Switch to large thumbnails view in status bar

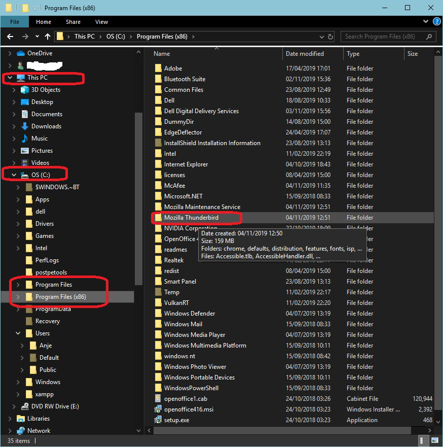point(435,441)
